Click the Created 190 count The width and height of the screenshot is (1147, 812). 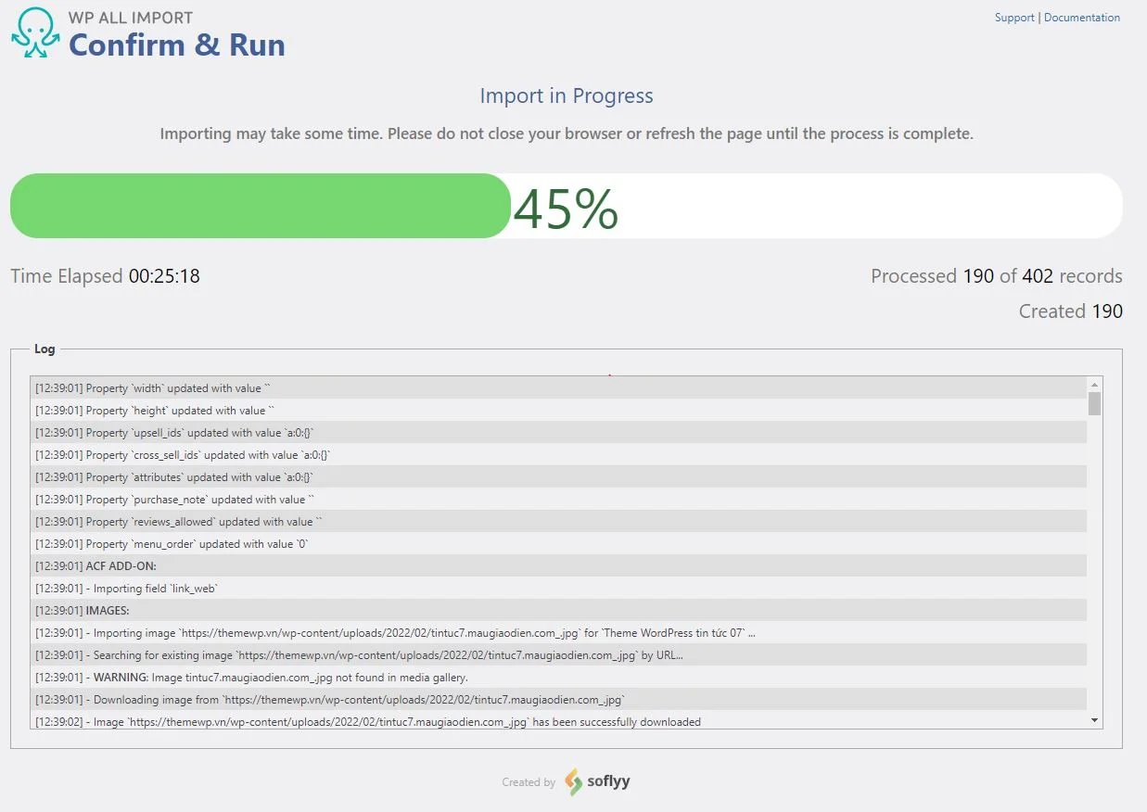click(x=1071, y=311)
